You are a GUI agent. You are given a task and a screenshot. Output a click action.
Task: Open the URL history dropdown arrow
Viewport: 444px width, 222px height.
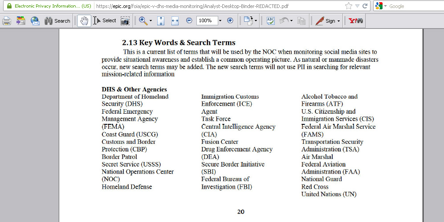[x=357, y=6]
